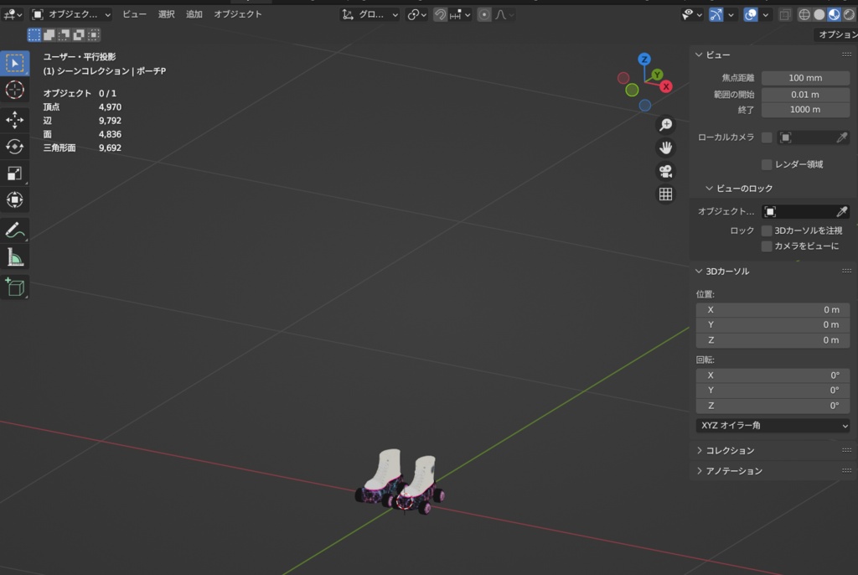The height and width of the screenshot is (575, 858).
Task: Enable カメラをビューに lock checkbox
Action: click(767, 246)
